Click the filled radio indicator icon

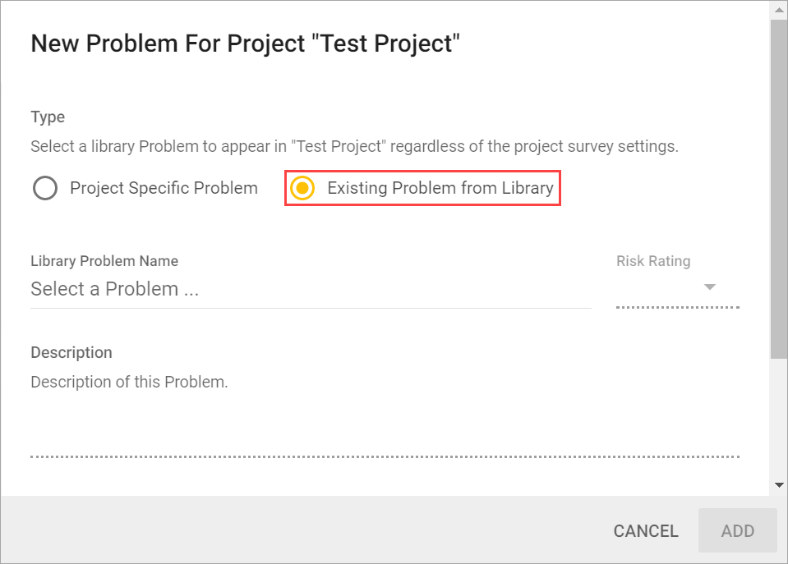click(303, 188)
